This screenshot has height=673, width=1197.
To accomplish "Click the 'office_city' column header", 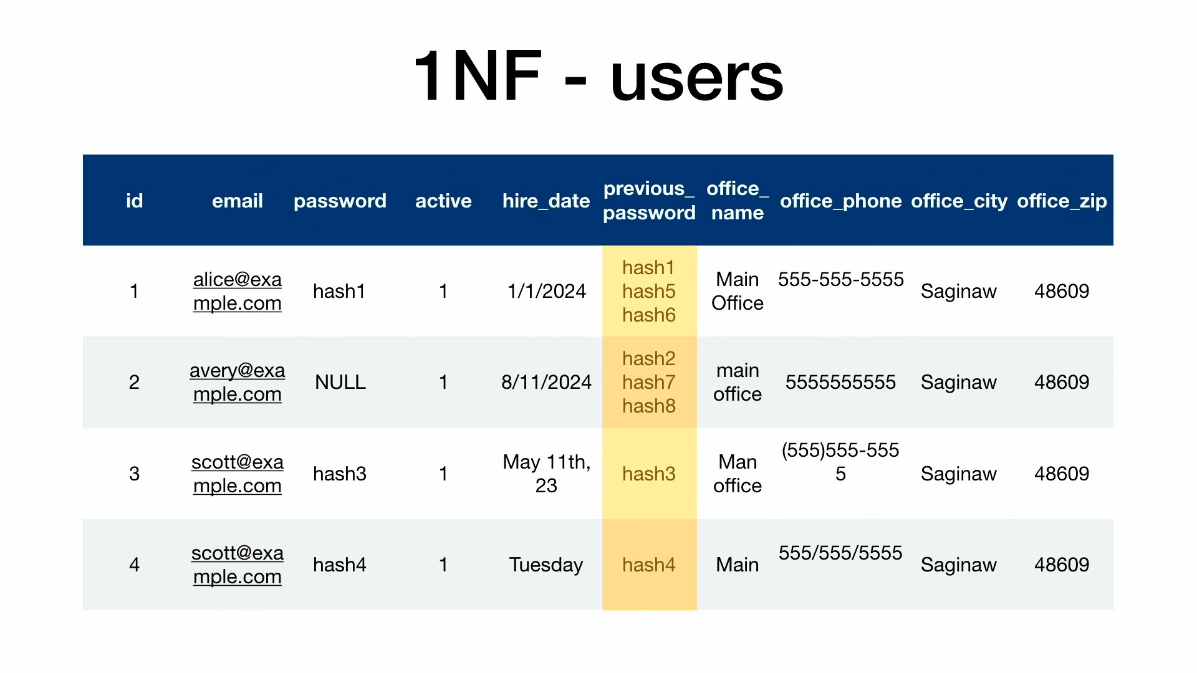I will pos(959,201).
